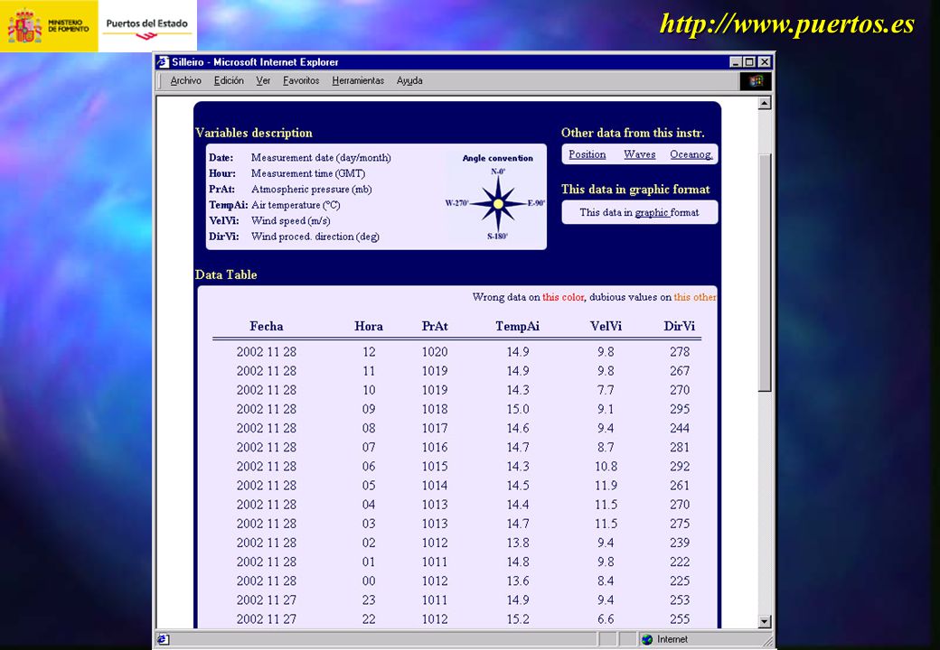This screenshot has width=940, height=650.
Task: Click the Windows logo throbber icon
Action: pos(756,81)
